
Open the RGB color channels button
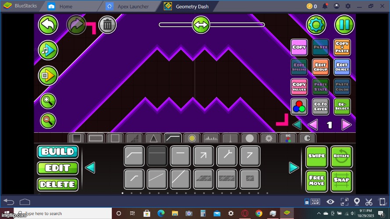[299, 107]
